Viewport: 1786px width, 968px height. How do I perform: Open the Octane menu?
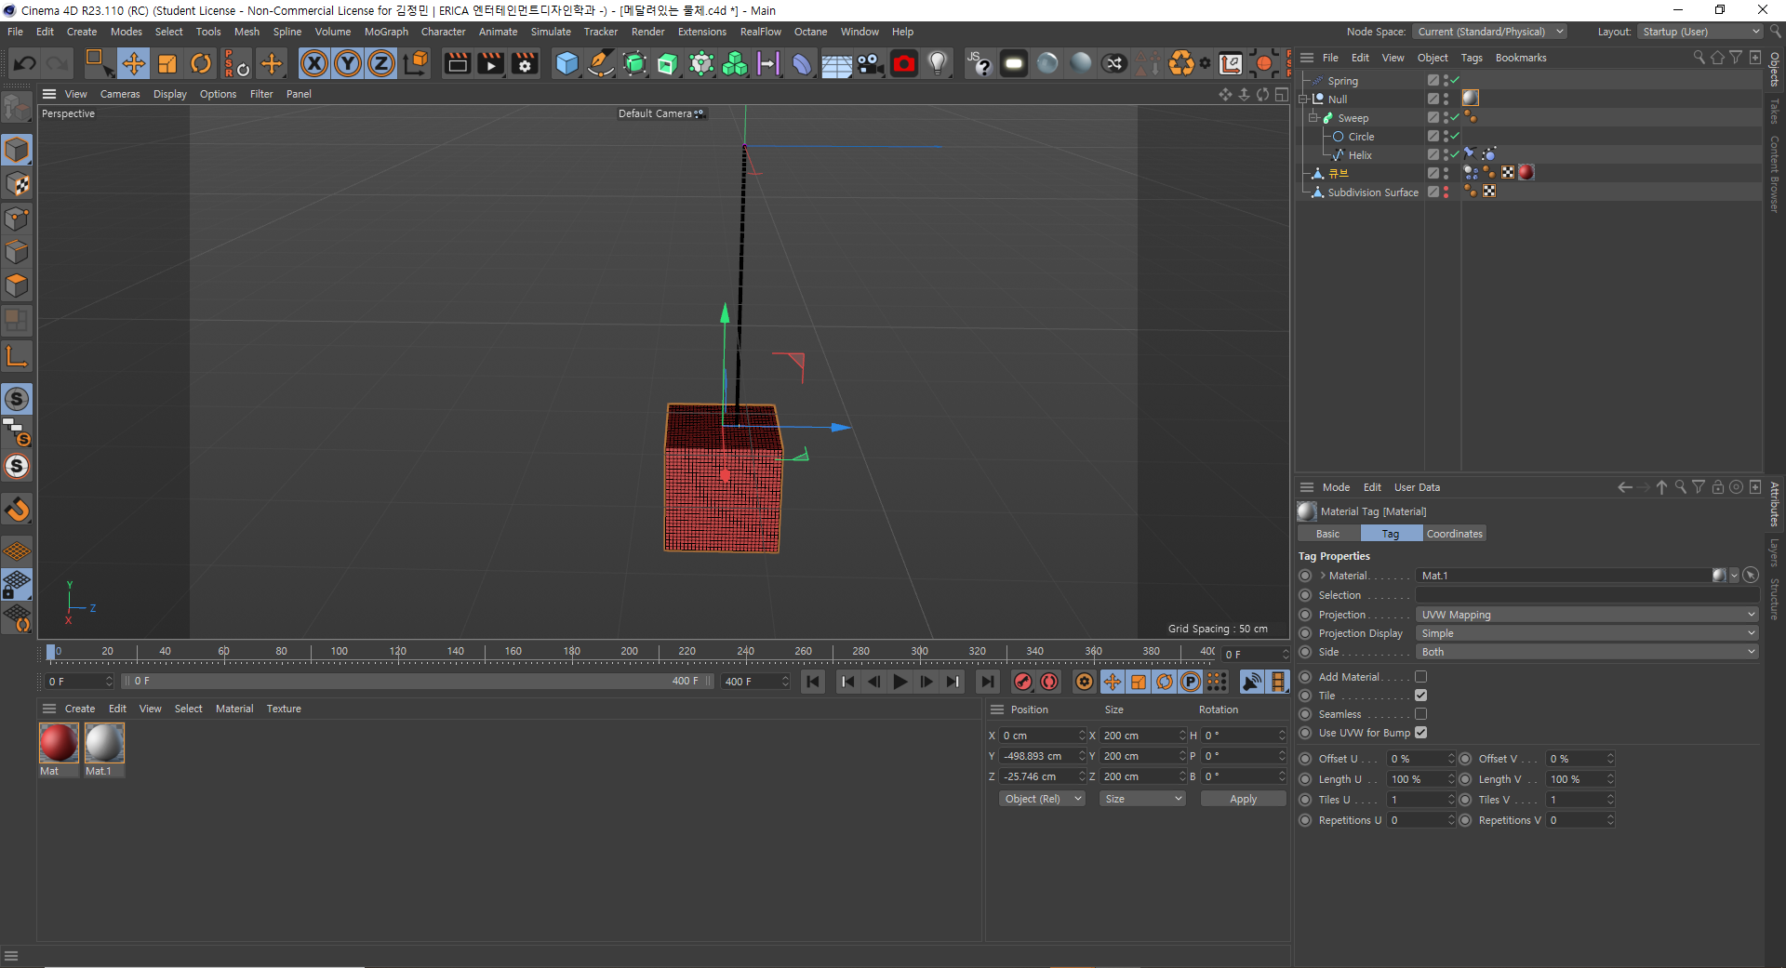[x=810, y=32]
